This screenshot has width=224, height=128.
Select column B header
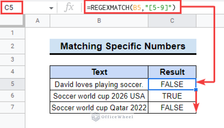(x=99, y=21)
